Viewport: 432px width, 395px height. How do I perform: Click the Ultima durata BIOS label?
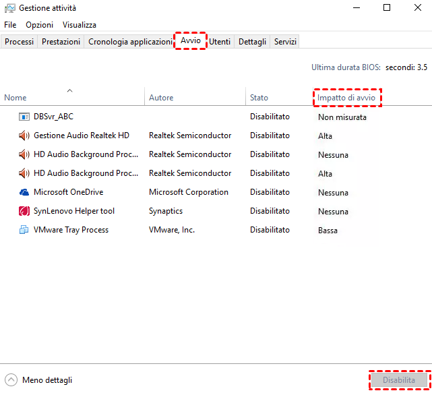[346, 67]
